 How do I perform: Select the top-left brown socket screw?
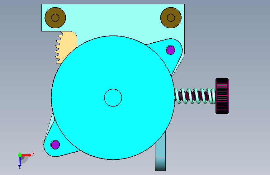click(x=55, y=18)
